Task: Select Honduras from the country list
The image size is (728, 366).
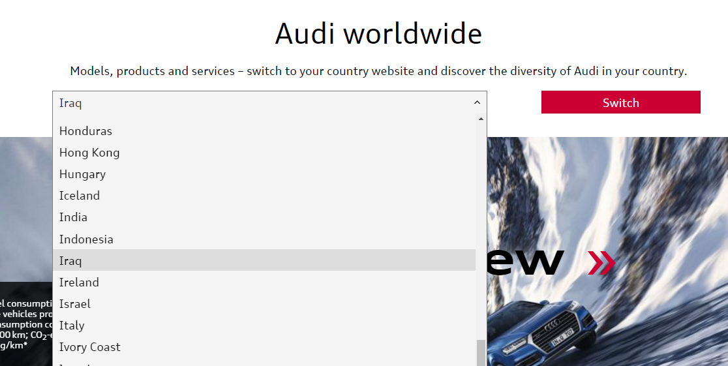Action: [264, 131]
